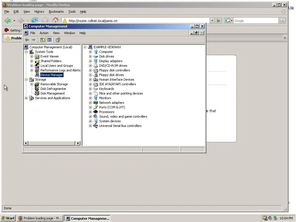Click the Properties/Help toolbar icon in Computer Management
Image resolution: width=296 pixels, height=222 pixels.
coord(58,40)
